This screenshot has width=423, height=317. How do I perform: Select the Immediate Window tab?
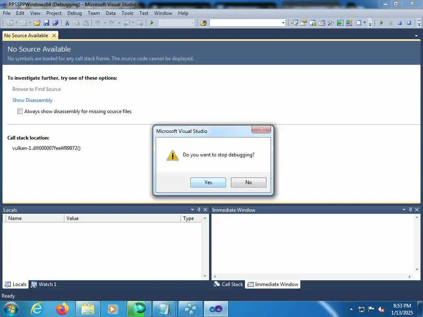[273, 284]
